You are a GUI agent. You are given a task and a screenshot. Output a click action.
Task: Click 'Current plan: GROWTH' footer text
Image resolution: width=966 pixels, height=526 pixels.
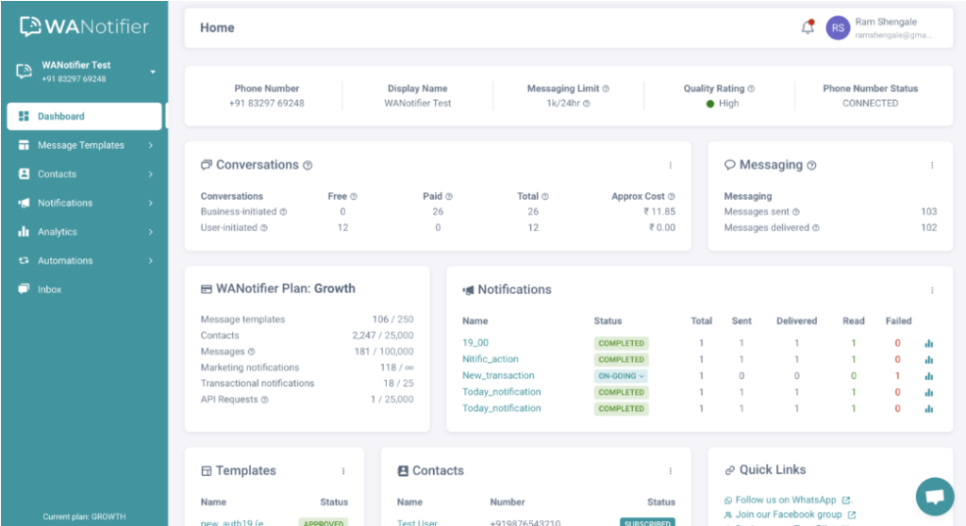pos(84,517)
